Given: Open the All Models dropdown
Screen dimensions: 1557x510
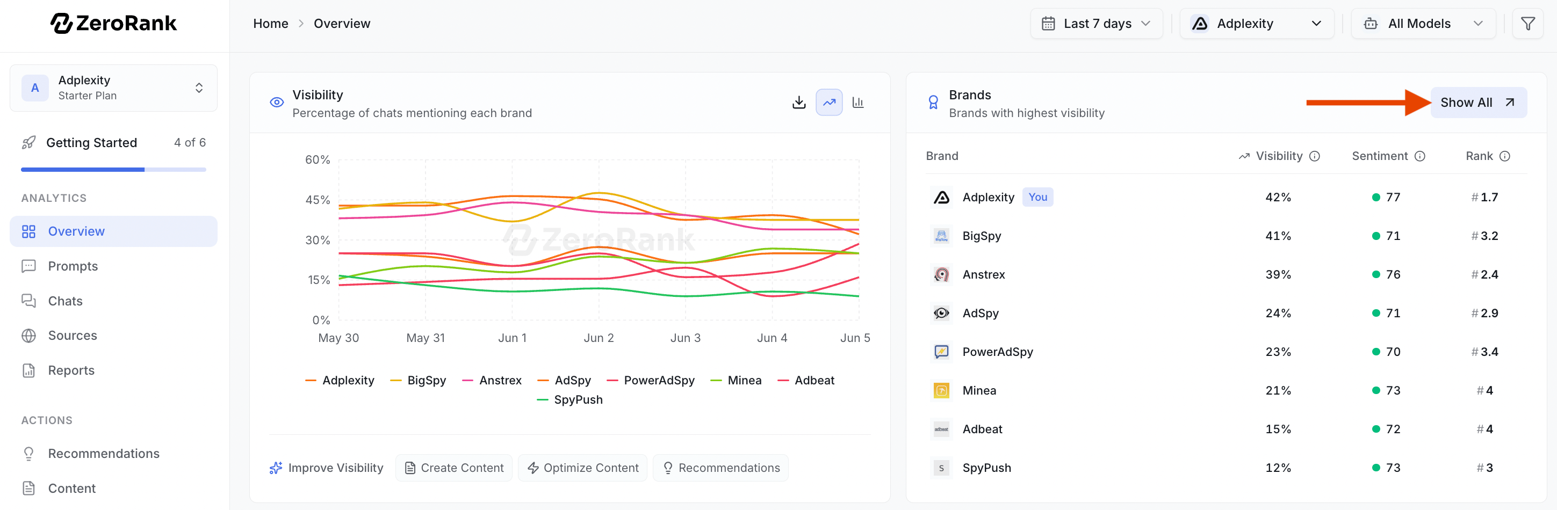Looking at the screenshot, I should 1423,24.
